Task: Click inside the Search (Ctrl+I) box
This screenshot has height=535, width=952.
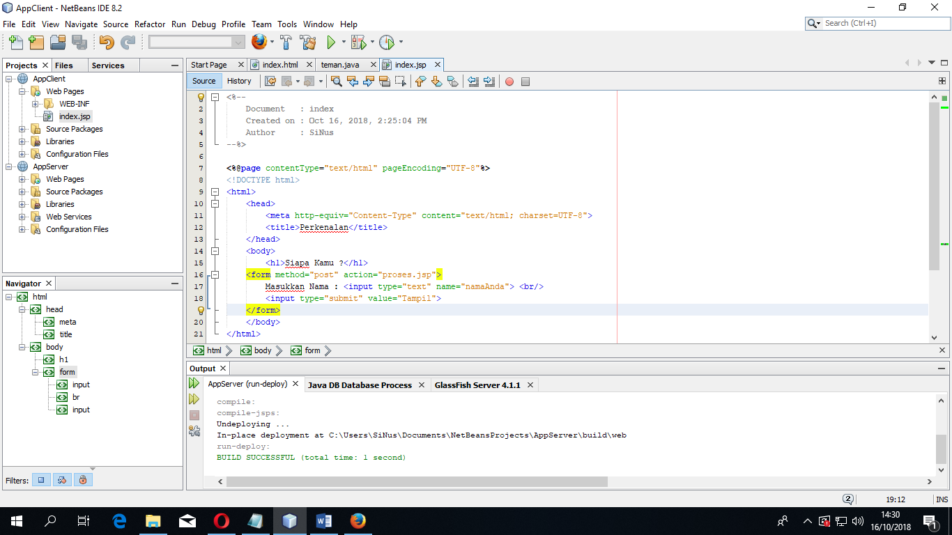Action: coord(878,23)
